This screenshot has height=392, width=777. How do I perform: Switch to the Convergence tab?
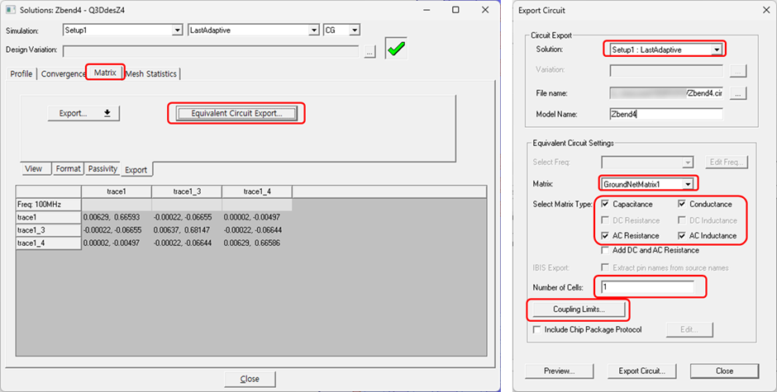click(x=63, y=74)
